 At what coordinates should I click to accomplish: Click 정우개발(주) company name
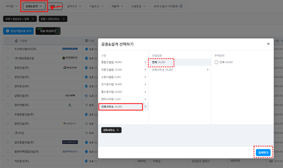point(22,105)
